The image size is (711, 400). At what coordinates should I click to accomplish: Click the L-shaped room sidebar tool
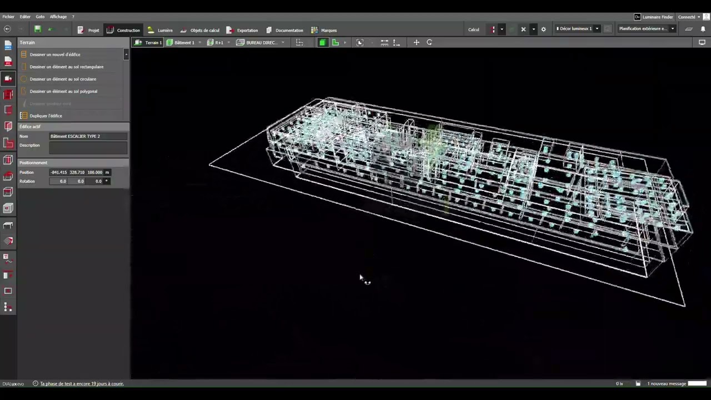[8, 143]
